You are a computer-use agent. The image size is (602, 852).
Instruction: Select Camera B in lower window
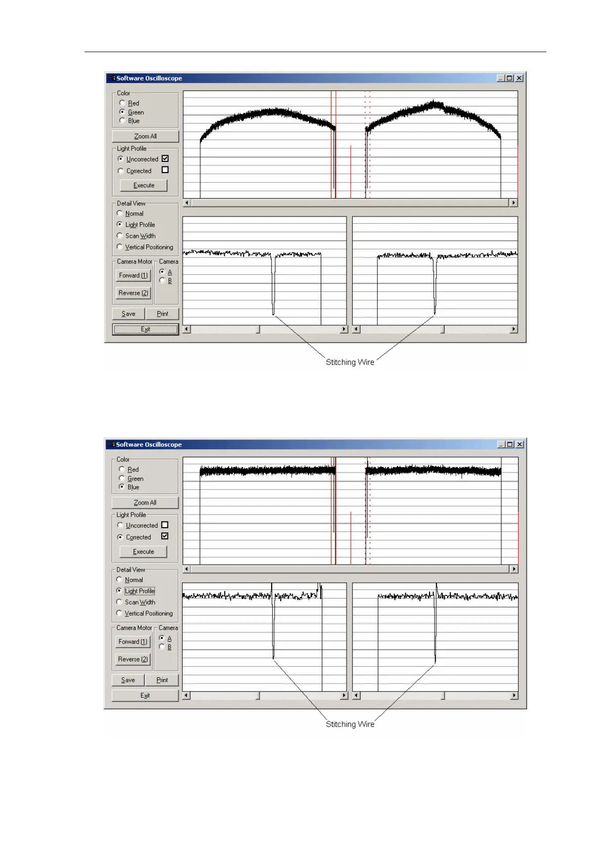click(x=161, y=647)
